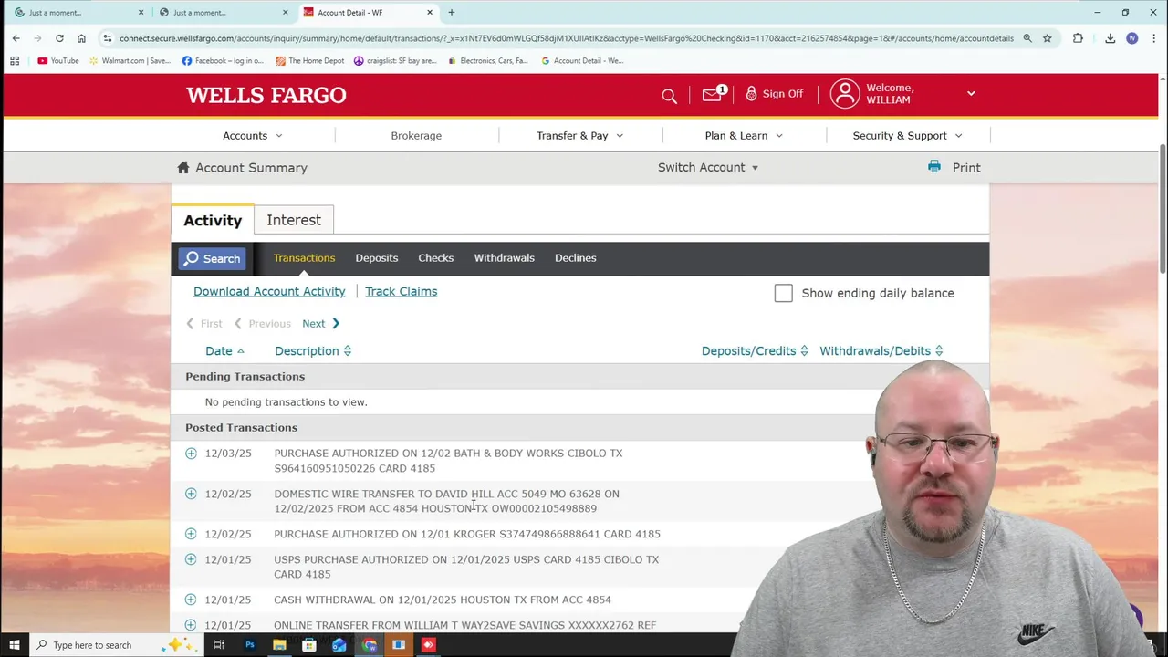Open Photoshop from the taskbar
The width and height of the screenshot is (1168, 657).
(x=249, y=645)
